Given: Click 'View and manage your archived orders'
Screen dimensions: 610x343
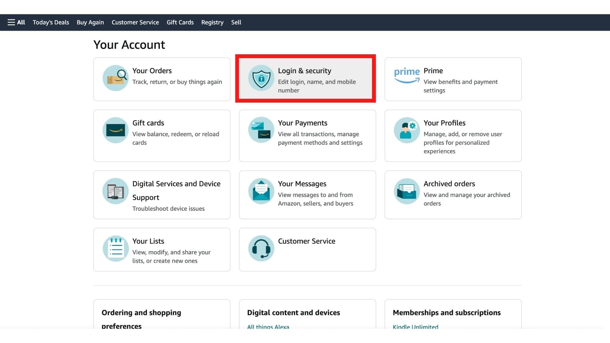Looking at the screenshot, I should (467, 199).
